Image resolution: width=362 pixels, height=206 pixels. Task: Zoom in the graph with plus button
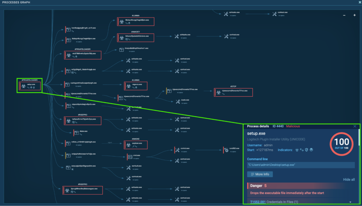(355, 15)
